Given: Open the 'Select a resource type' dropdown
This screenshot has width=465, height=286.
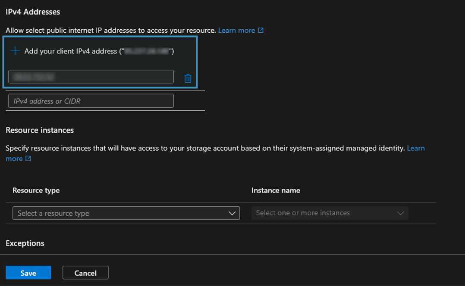Looking at the screenshot, I should 126,213.
